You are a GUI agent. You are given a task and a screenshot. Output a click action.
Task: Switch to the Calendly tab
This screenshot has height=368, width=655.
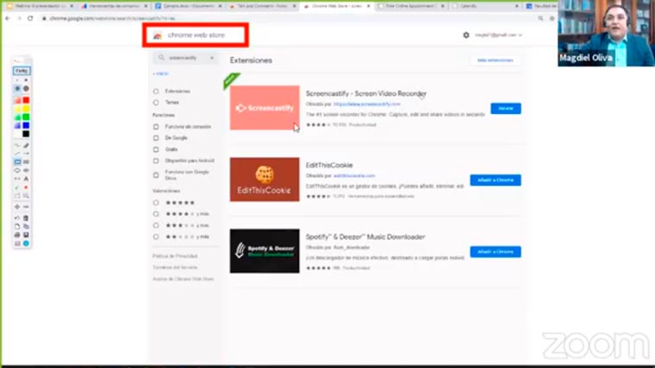tap(485, 6)
